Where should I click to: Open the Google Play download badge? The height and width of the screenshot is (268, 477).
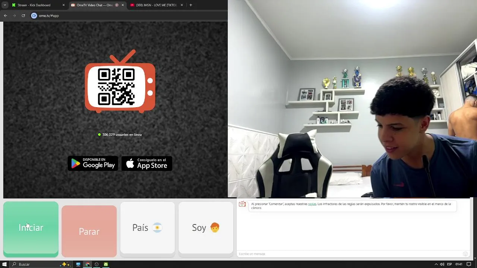click(x=93, y=163)
